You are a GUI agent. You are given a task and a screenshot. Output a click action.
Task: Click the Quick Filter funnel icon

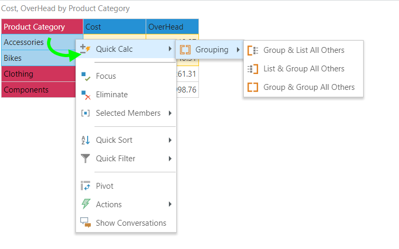point(85,159)
